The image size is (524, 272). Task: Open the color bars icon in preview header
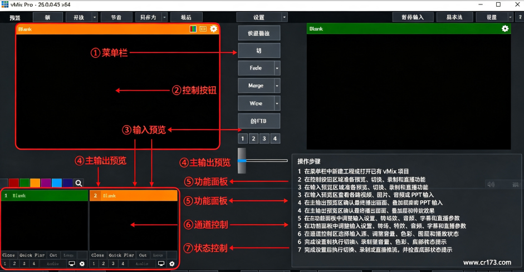click(x=193, y=29)
